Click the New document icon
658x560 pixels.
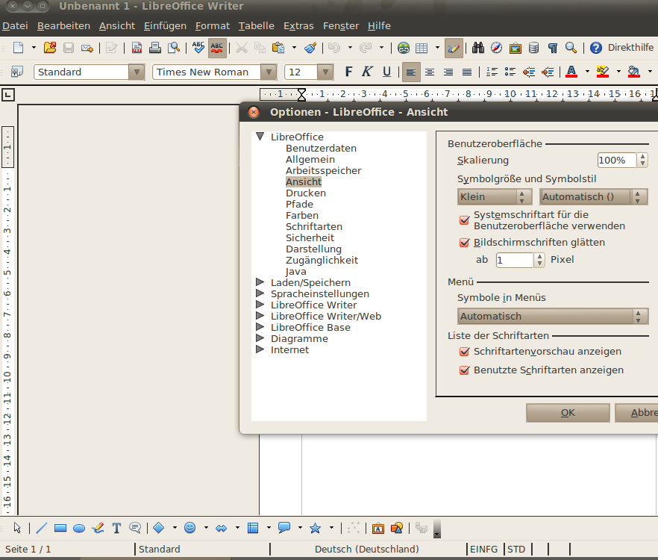coord(18,48)
